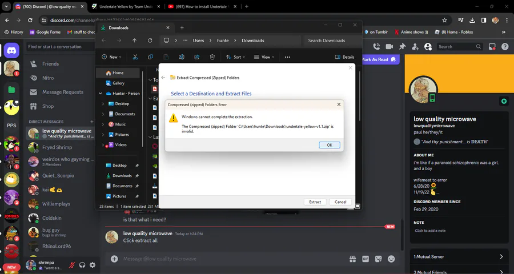Screen dimensions: 514x274
Task: Open the sticker picker
Action: click(x=378, y=259)
